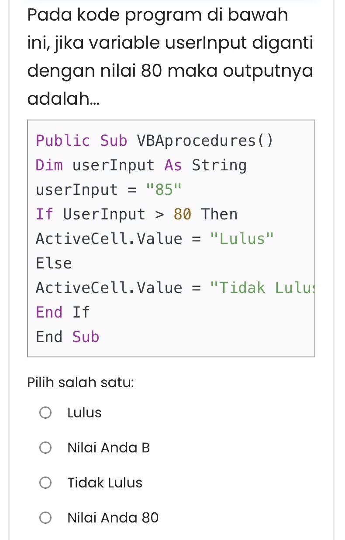Viewport: 345px width, 540px height.
Task: Click the word "Then" in the code
Action: click(x=219, y=214)
